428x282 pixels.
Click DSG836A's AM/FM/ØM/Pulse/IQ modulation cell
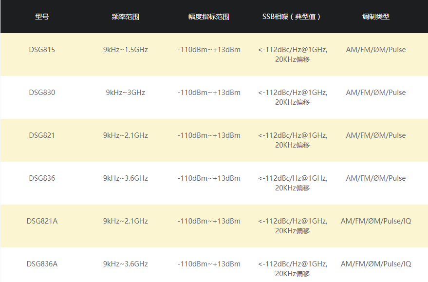tap(376, 264)
